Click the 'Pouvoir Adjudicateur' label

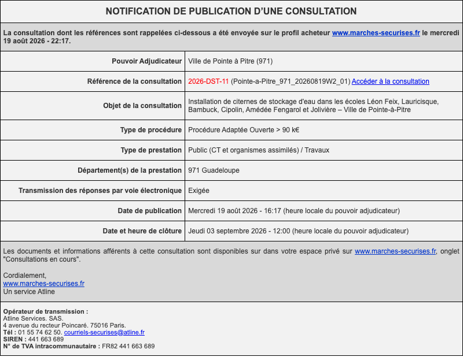click(147, 61)
